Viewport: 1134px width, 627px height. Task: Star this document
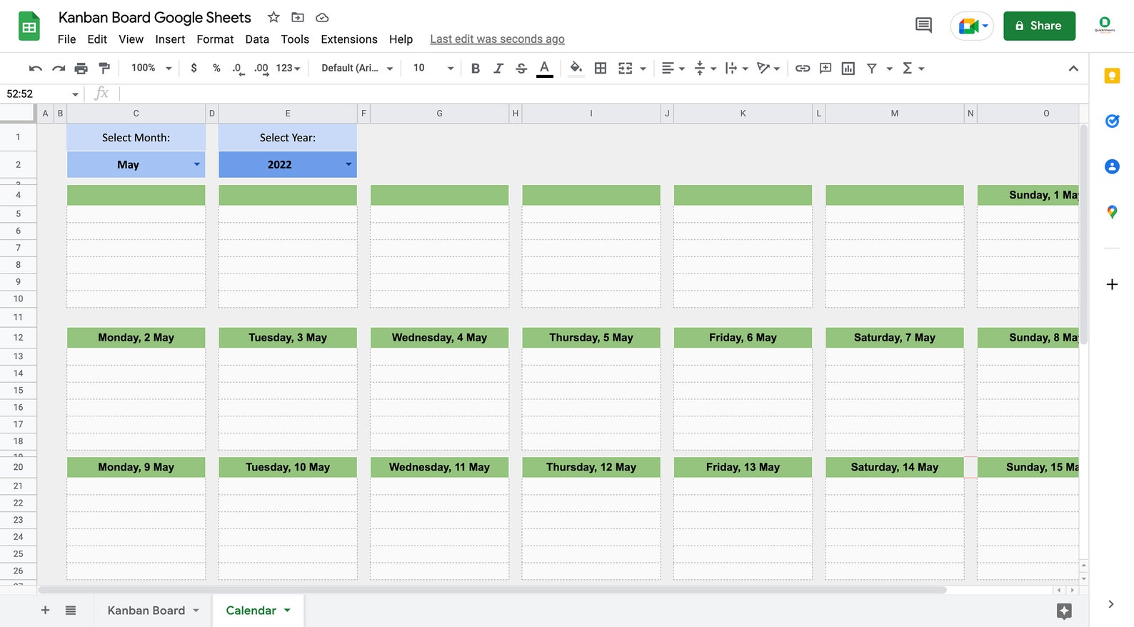[x=274, y=17]
